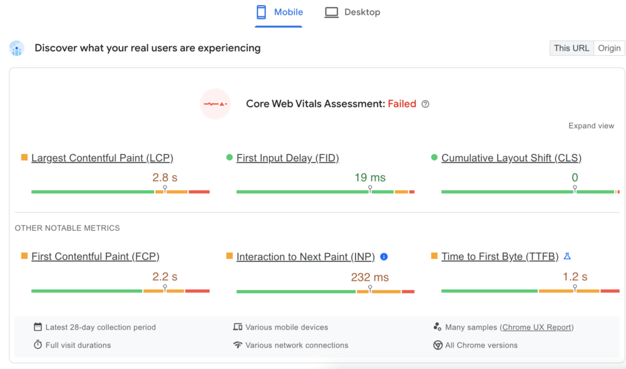Click the calendar icon for collection period
This screenshot has width=626, height=369.
38,326
